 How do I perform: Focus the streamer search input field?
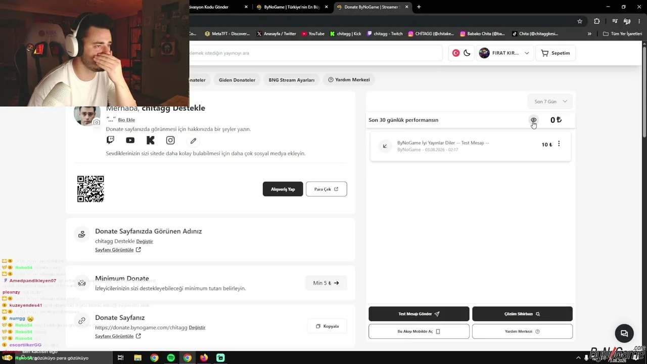316,53
